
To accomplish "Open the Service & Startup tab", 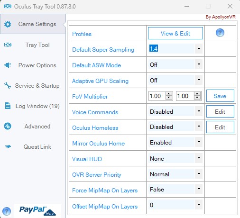I will [x=33, y=86].
